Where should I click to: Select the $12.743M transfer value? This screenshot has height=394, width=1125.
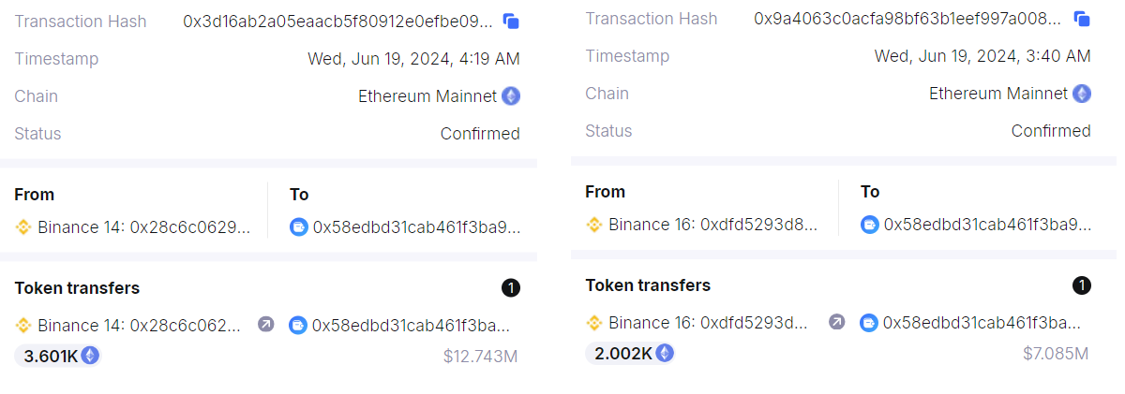[x=480, y=357]
